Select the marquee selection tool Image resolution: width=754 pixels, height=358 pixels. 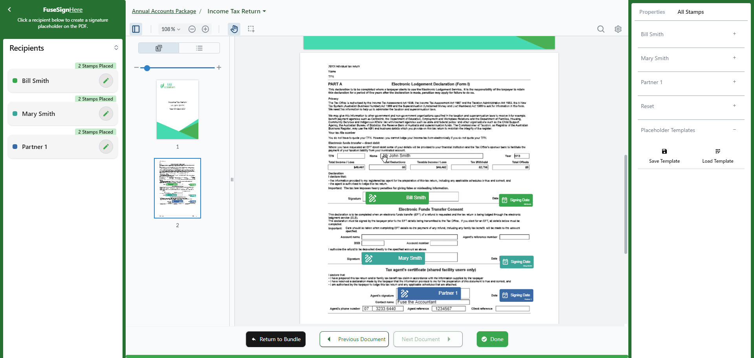pos(251,29)
